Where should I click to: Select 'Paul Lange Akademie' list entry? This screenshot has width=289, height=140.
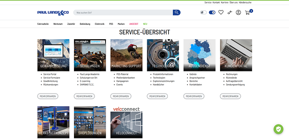pos(89,74)
